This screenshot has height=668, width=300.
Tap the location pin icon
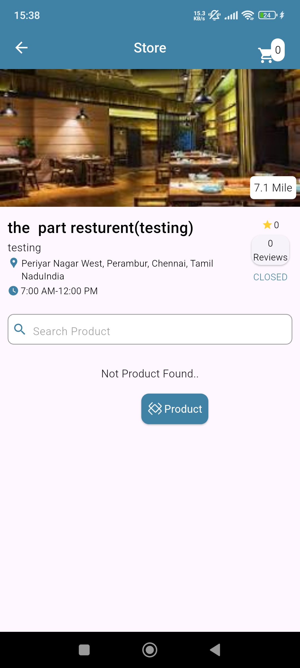click(13, 263)
